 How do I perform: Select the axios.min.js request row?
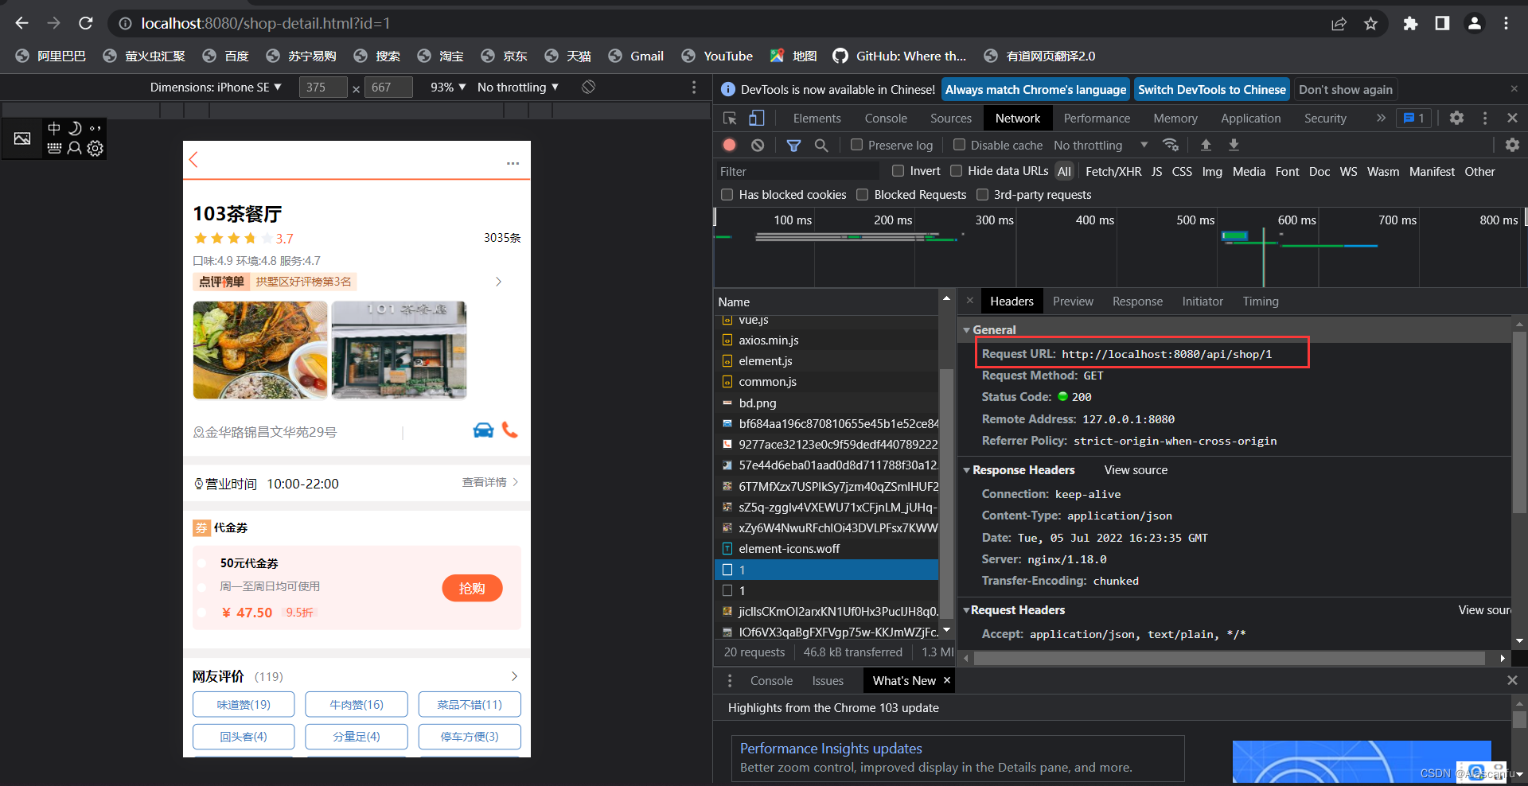coord(826,340)
